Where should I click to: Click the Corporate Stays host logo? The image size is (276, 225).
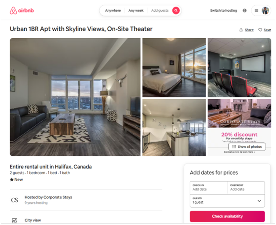pyautogui.click(x=15, y=200)
